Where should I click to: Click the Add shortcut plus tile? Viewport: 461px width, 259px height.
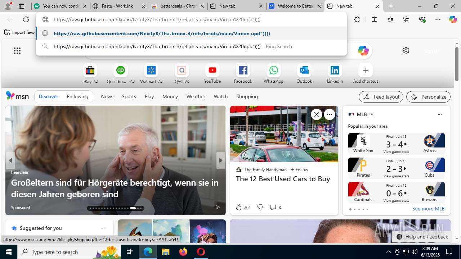tap(365, 73)
